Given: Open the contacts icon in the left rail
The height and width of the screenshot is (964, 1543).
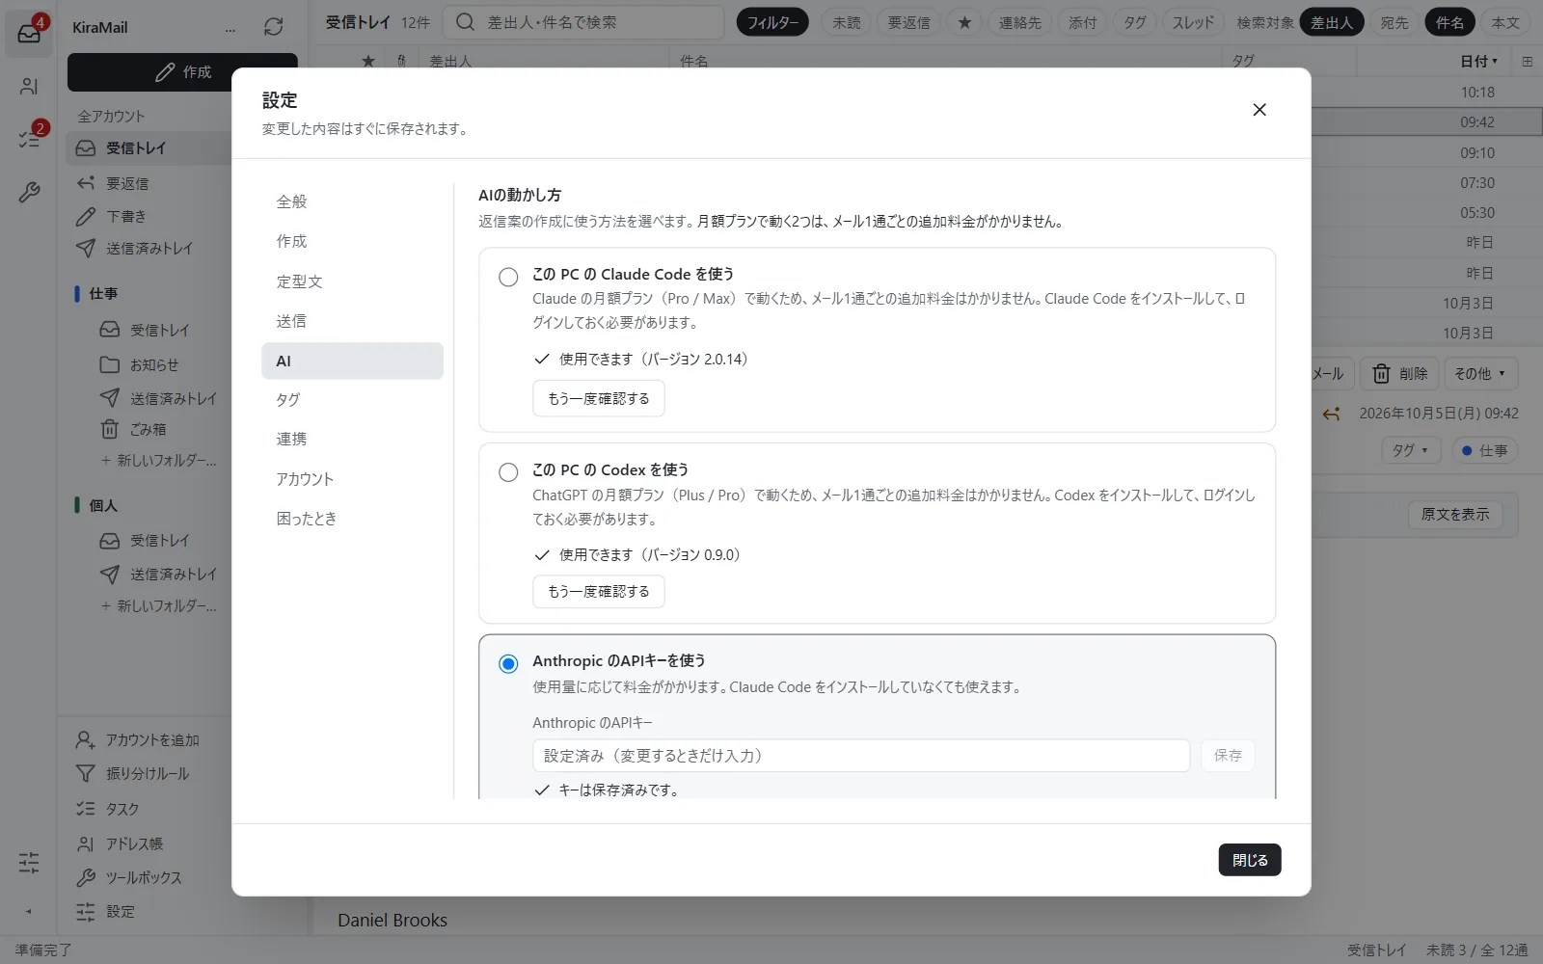Looking at the screenshot, I should pyautogui.click(x=29, y=87).
